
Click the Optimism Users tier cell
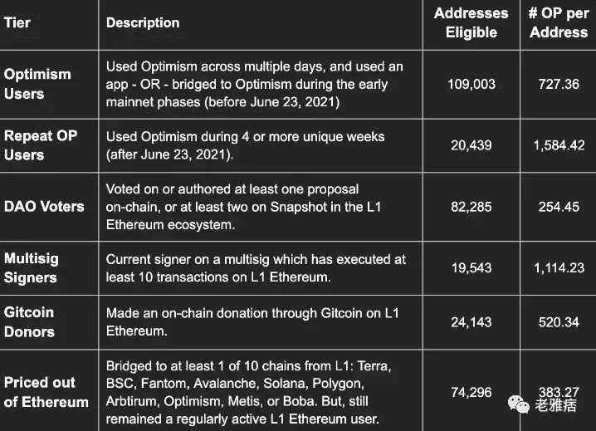37,84
